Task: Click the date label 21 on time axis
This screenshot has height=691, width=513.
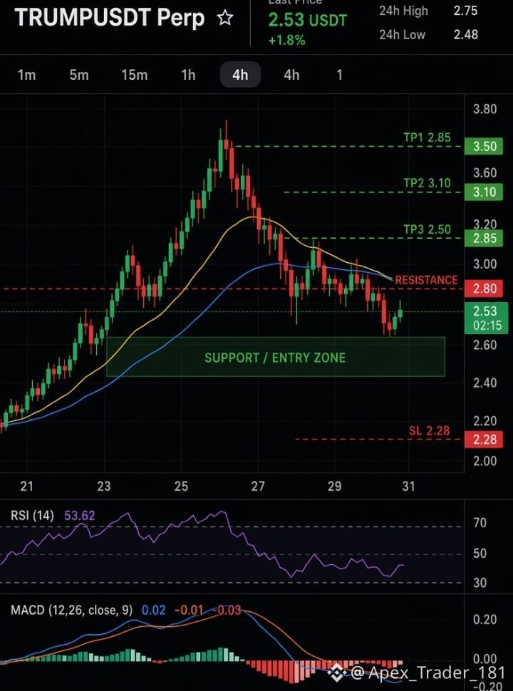Action: pyautogui.click(x=27, y=487)
